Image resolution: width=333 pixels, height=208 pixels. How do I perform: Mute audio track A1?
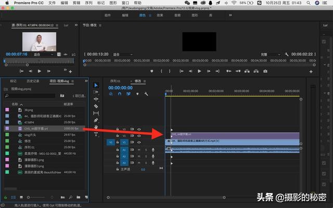pos(139,150)
